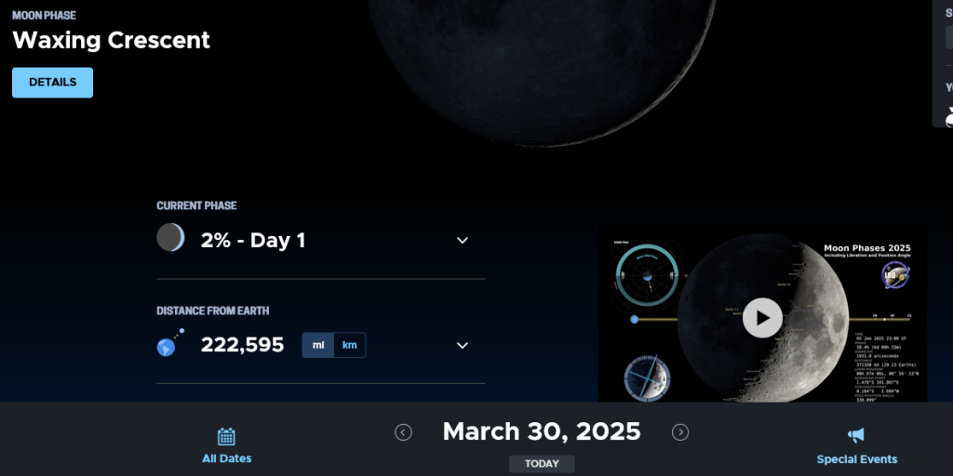Click the March 30, 2025 date heading
The image size is (953, 476).
(542, 431)
